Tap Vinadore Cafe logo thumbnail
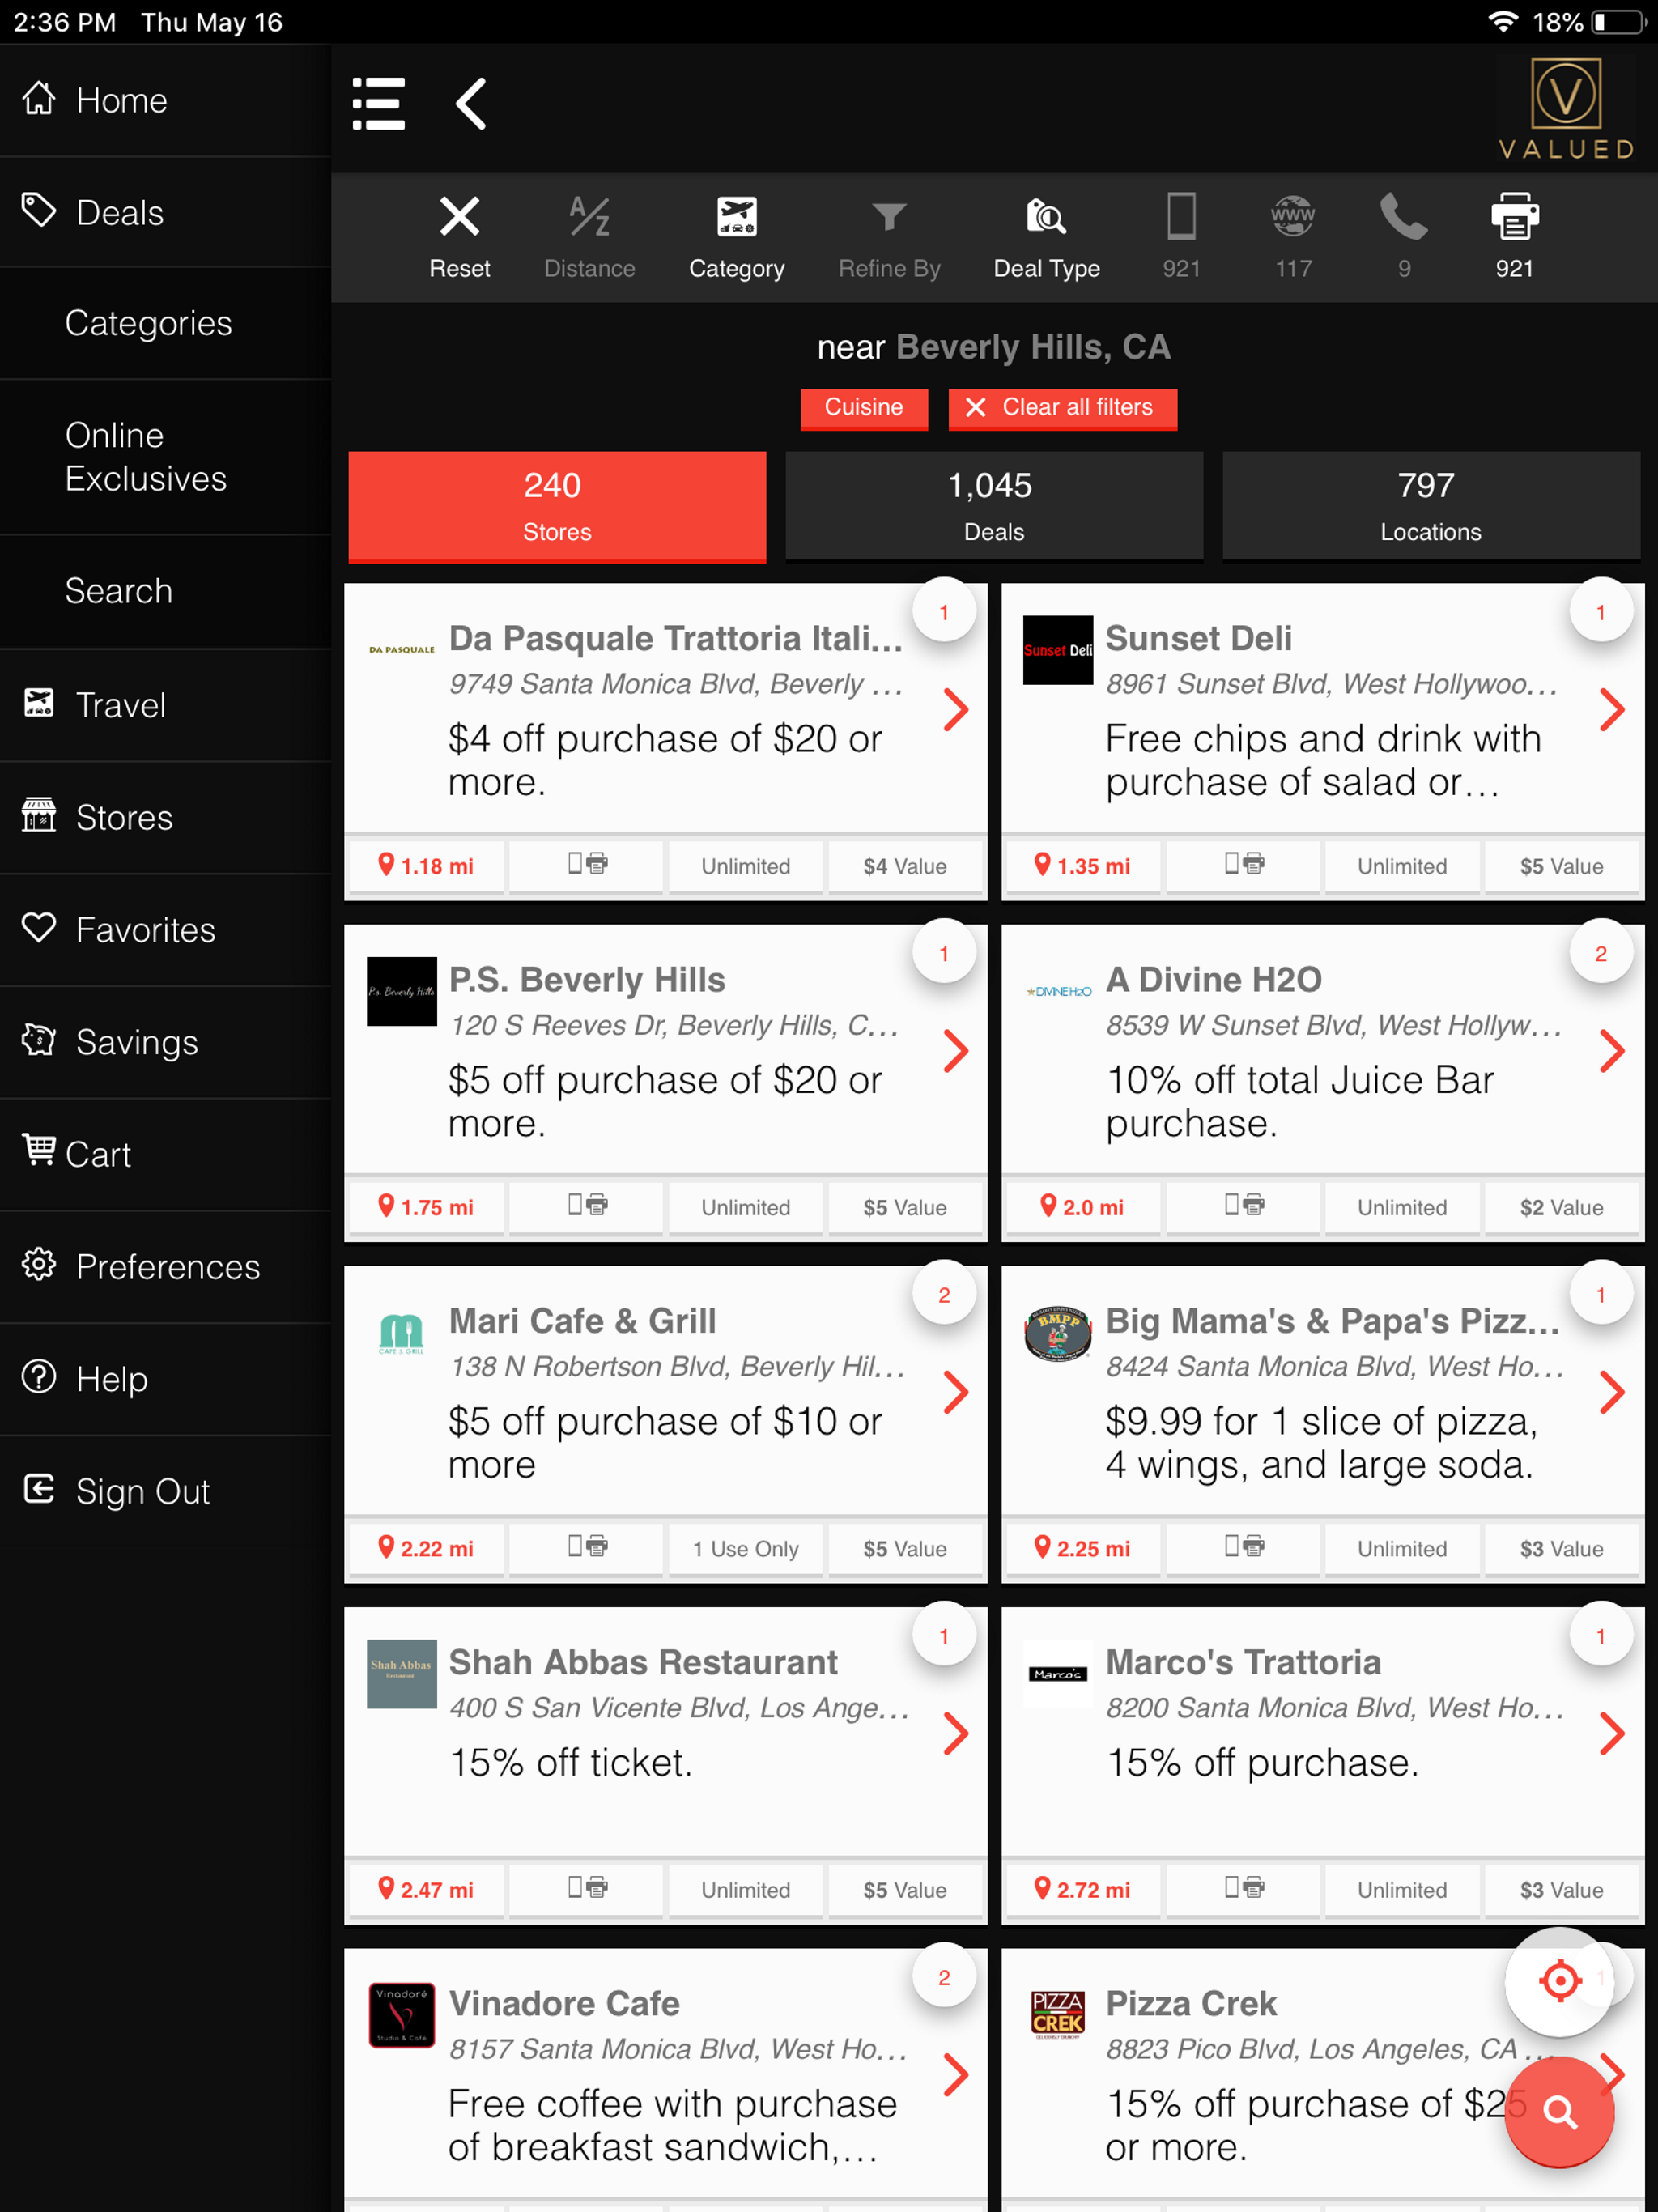The image size is (1658, 2212). coord(401,2015)
